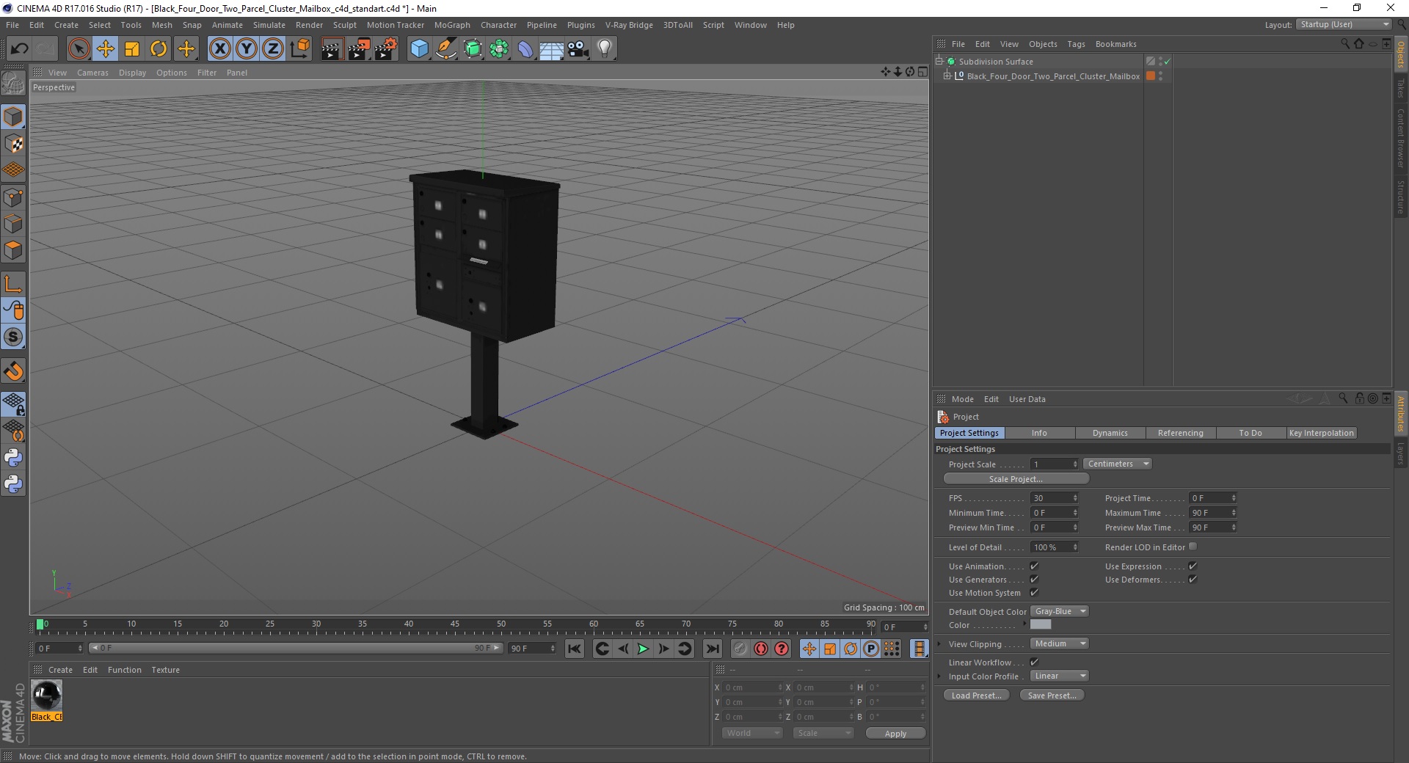Click the FPS value field
Viewport: 1409px width, 763px height.
point(1054,498)
